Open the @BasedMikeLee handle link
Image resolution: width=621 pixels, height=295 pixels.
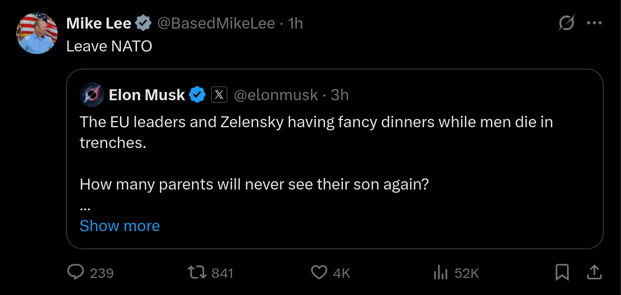click(x=215, y=23)
